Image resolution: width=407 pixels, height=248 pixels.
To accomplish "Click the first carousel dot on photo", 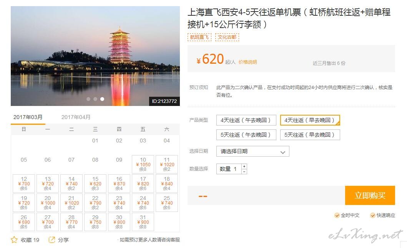I will (x=88, y=99).
